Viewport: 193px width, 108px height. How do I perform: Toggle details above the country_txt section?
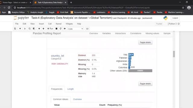145,42
